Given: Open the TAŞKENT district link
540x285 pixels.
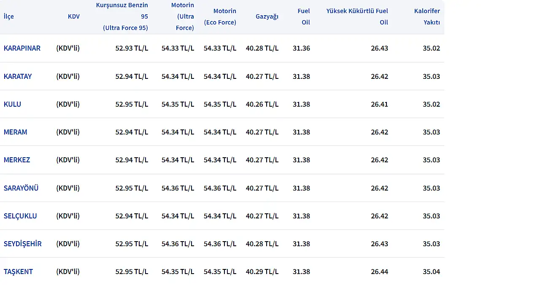Looking at the screenshot, I should click(18, 272).
